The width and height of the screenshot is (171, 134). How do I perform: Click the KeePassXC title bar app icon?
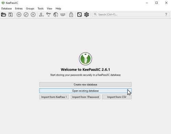click(x=3, y=3)
